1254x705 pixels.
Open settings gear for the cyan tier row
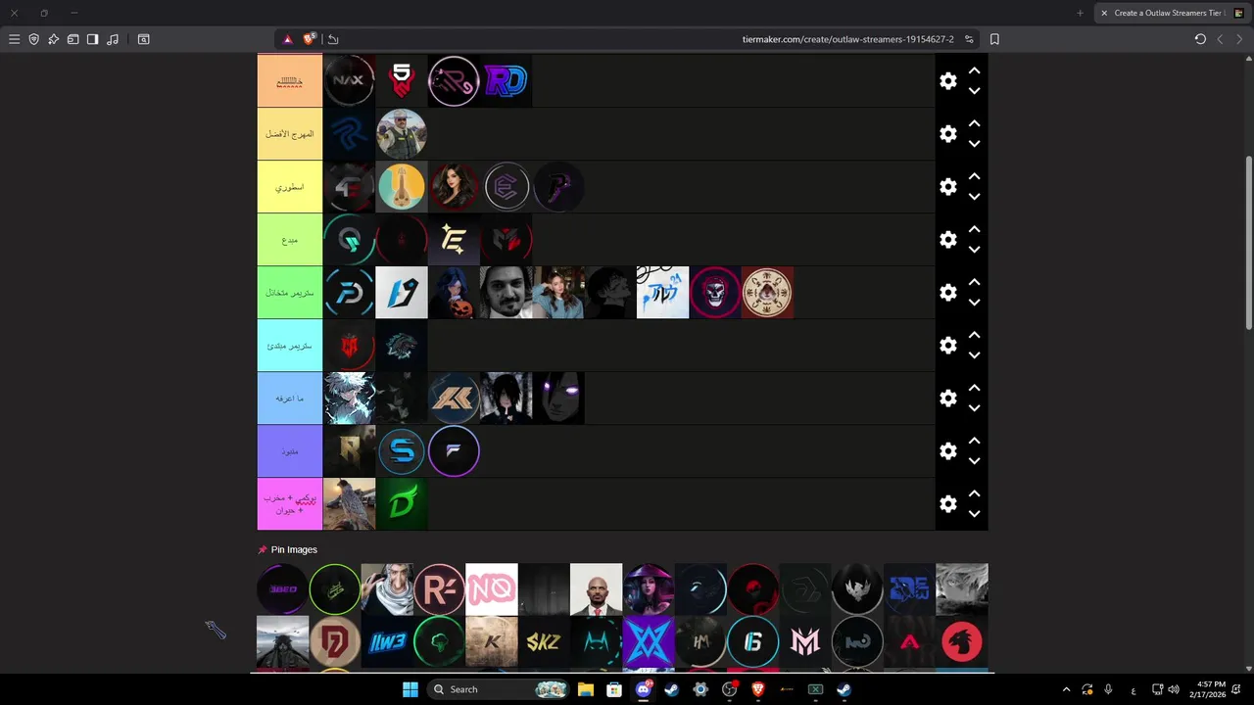click(947, 346)
